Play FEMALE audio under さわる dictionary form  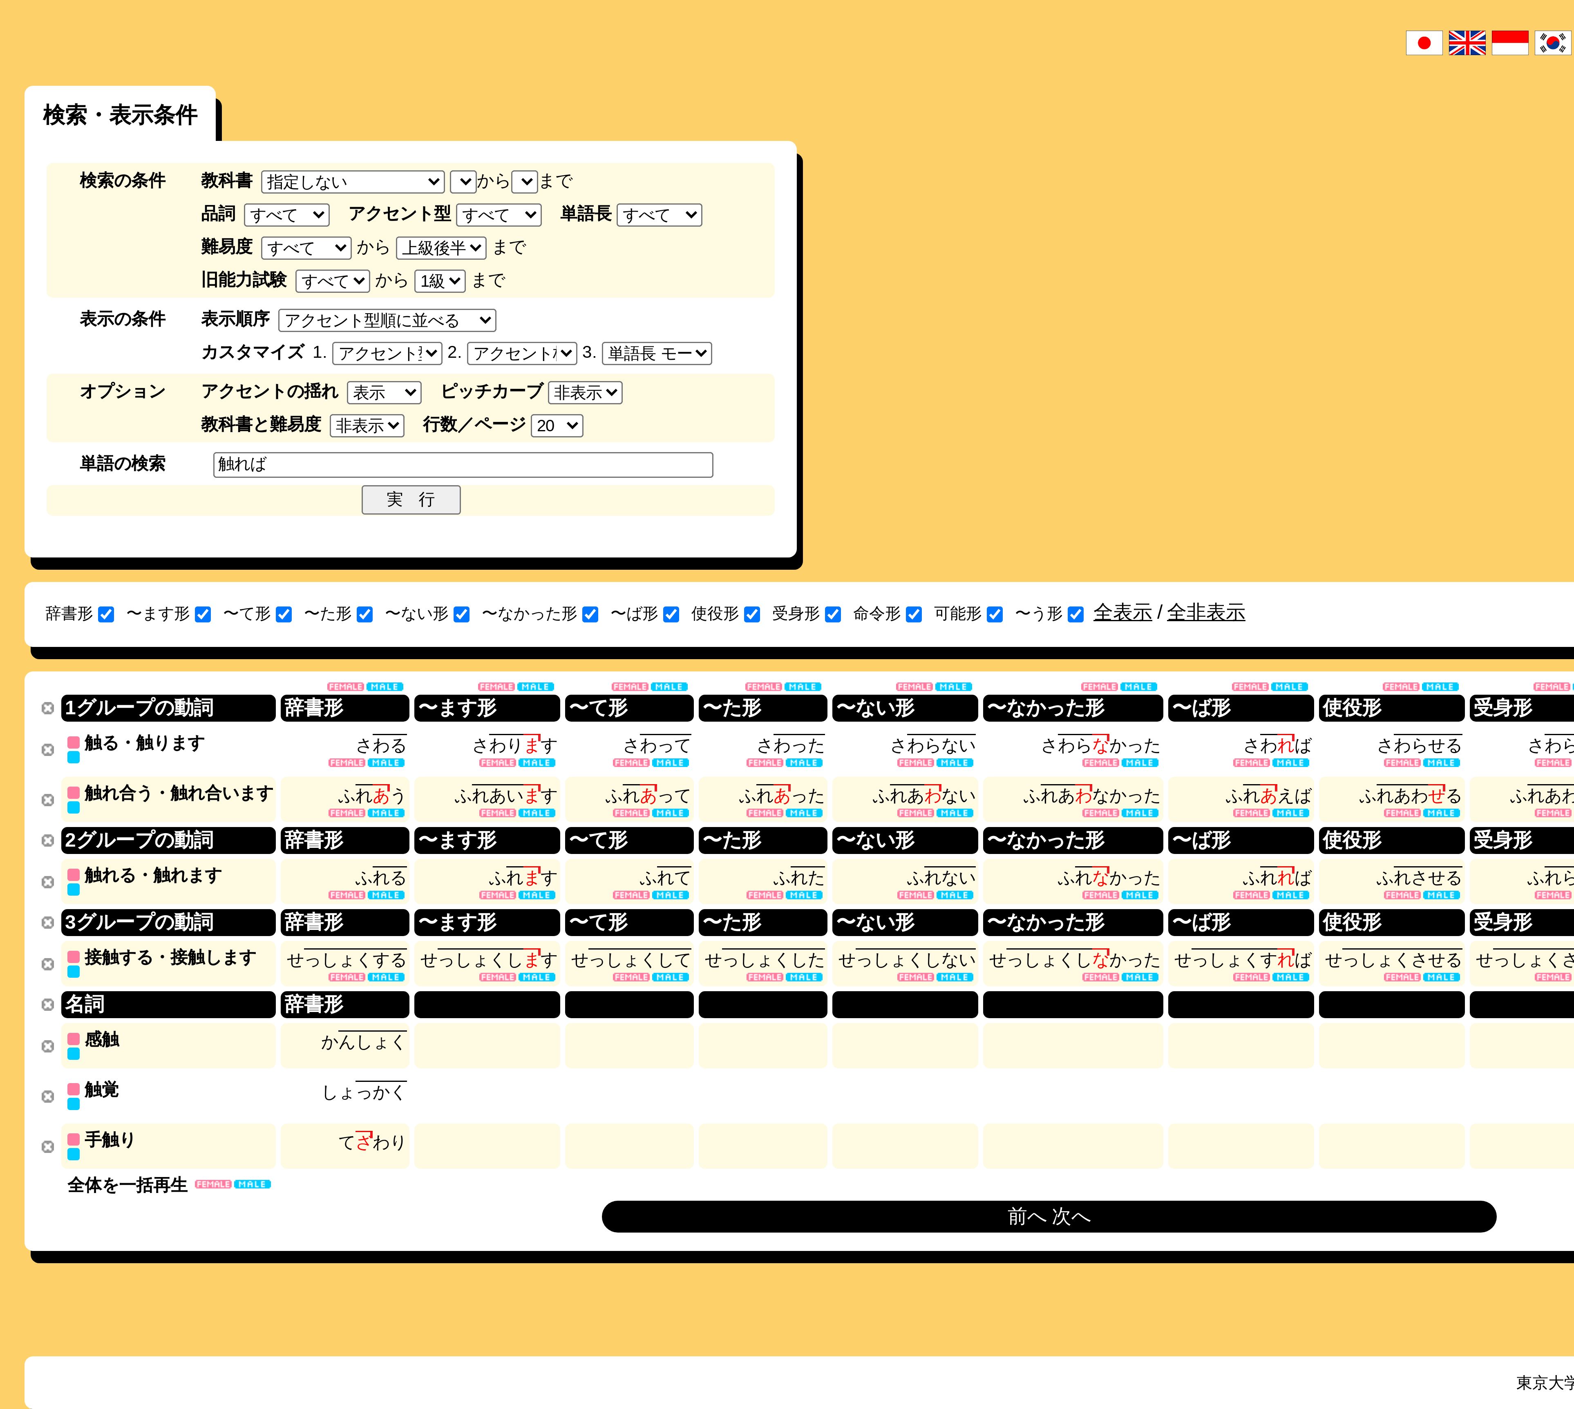point(346,763)
